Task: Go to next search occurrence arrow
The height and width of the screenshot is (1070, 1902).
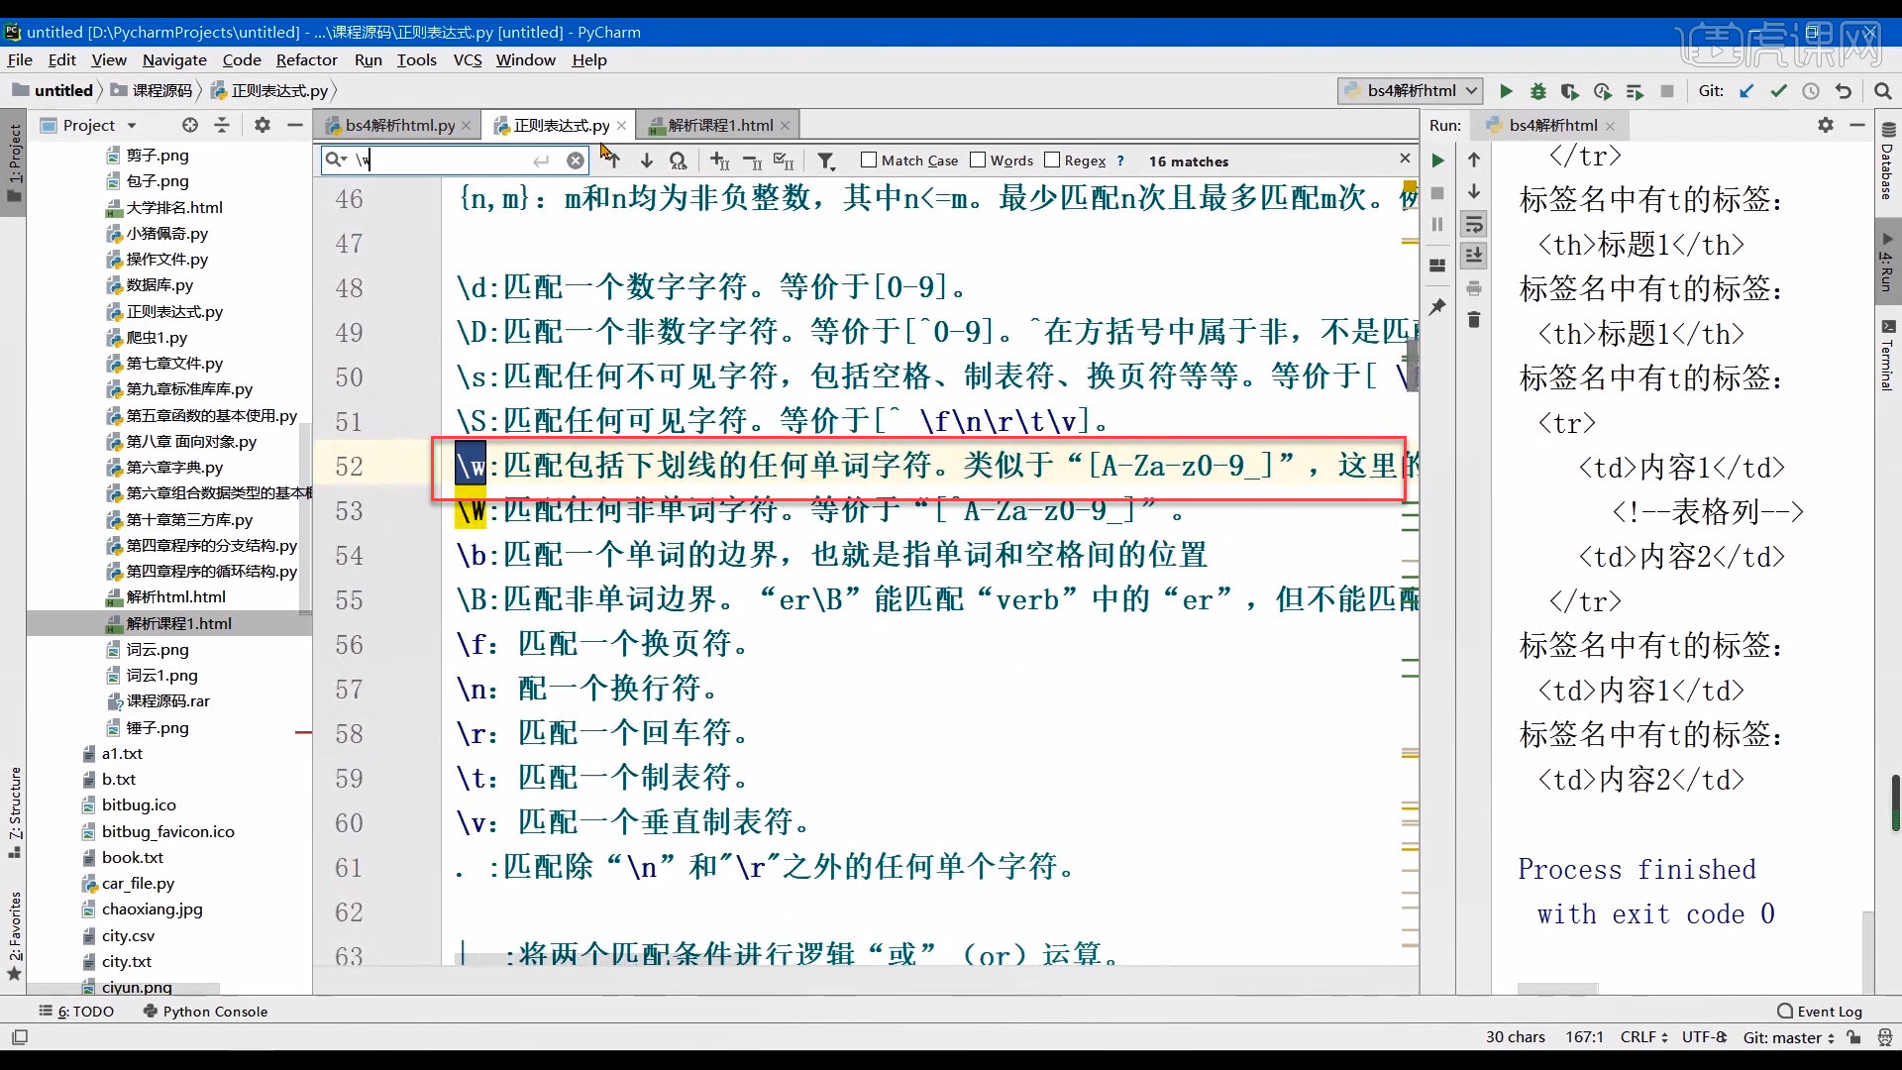Action: click(646, 160)
